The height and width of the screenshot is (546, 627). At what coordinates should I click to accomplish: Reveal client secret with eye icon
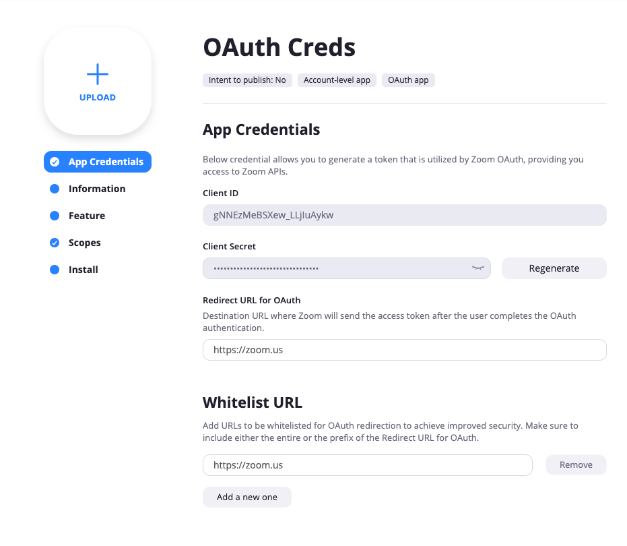(x=478, y=268)
